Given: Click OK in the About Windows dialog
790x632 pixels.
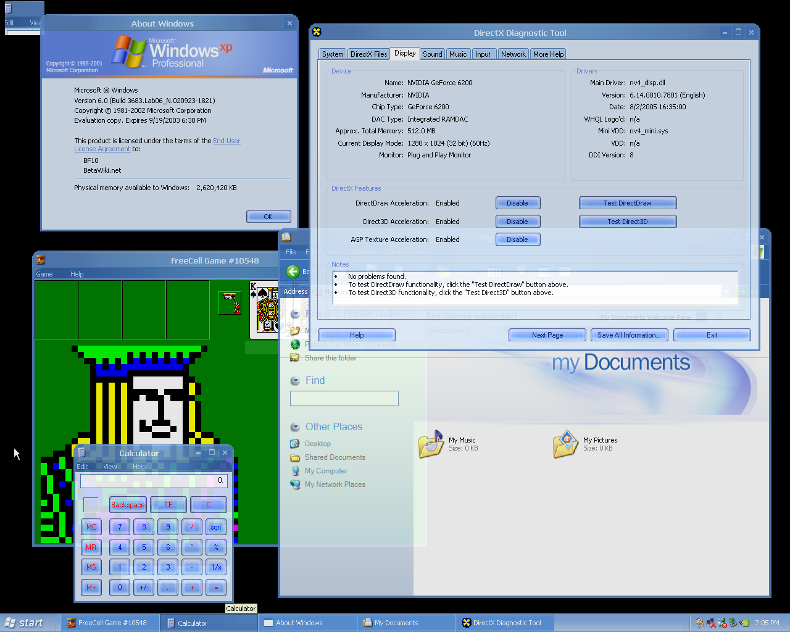Looking at the screenshot, I should tap(268, 217).
